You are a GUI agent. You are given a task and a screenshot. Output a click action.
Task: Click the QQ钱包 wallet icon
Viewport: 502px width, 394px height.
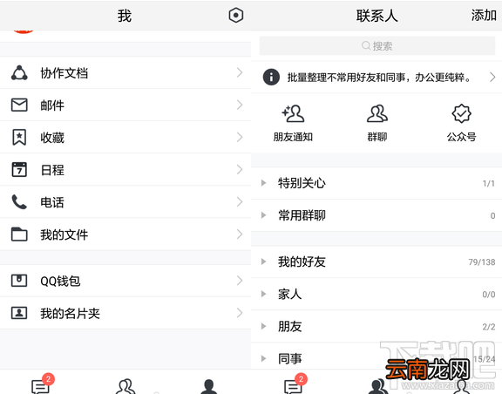(x=19, y=281)
